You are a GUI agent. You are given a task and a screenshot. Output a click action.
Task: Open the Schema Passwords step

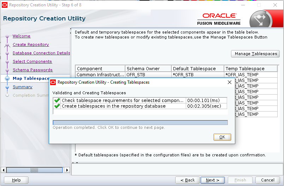coord(32,70)
